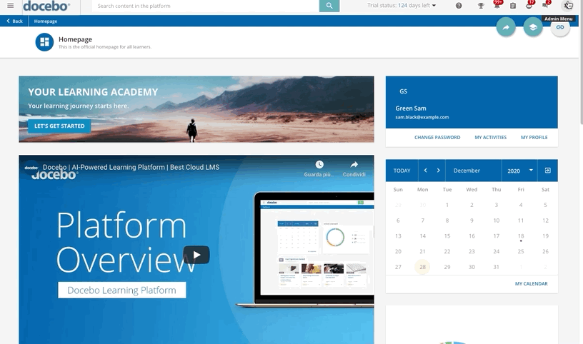Select the Homepage breadcrumb item
583x344 pixels.
click(46, 21)
